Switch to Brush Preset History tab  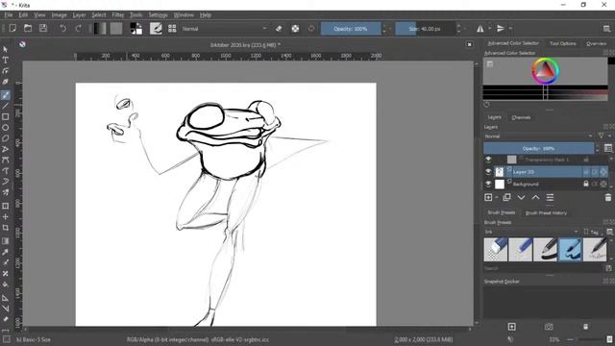click(546, 213)
